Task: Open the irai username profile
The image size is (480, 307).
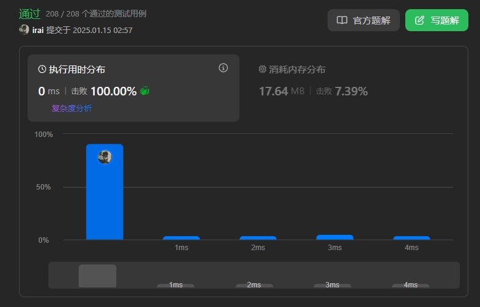Action: click(x=38, y=30)
